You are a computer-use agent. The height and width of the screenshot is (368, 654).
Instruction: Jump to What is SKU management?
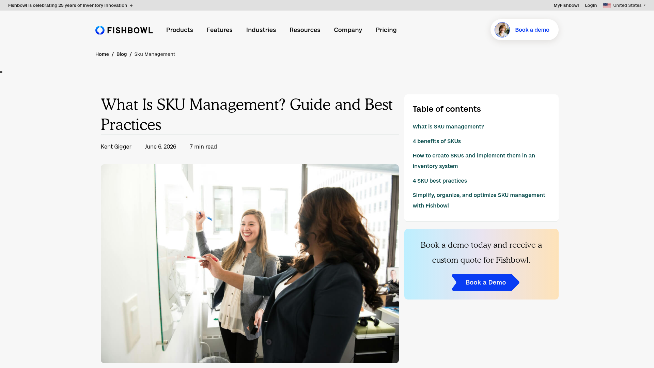[448, 127]
